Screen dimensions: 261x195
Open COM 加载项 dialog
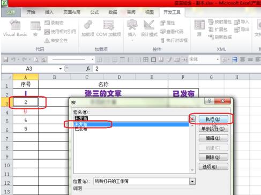tap(109, 28)
